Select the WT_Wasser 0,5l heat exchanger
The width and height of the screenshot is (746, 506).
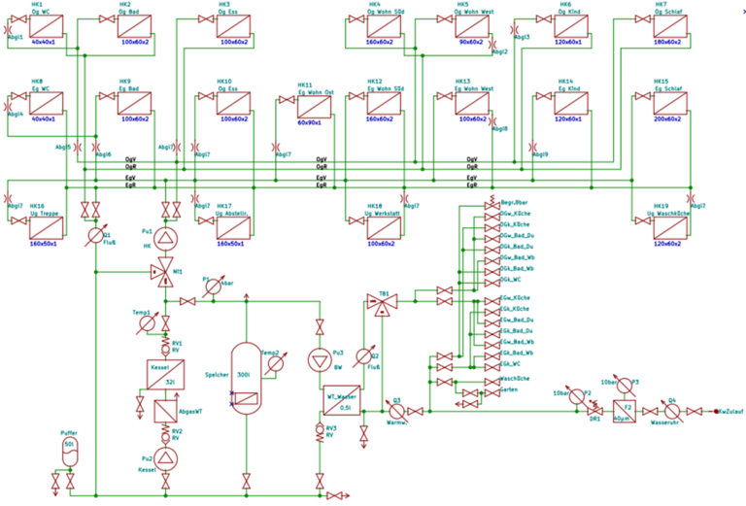coord(342,400)
